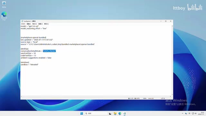The width and height of the screenshot is (206, 116).
Task: Open the 帮助(H) Help menu
Action: [46, 24]
